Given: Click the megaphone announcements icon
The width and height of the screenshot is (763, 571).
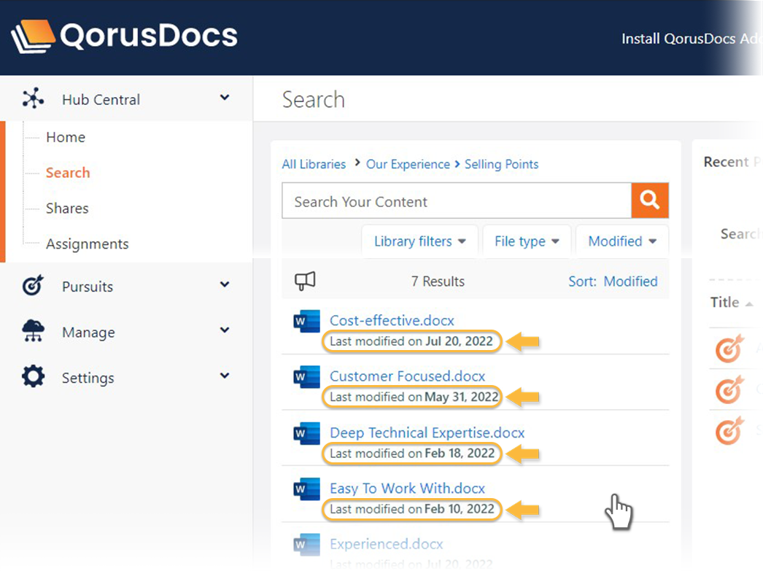Looking at the screenshot, I should pyautogui.click(x=305, y=281).
